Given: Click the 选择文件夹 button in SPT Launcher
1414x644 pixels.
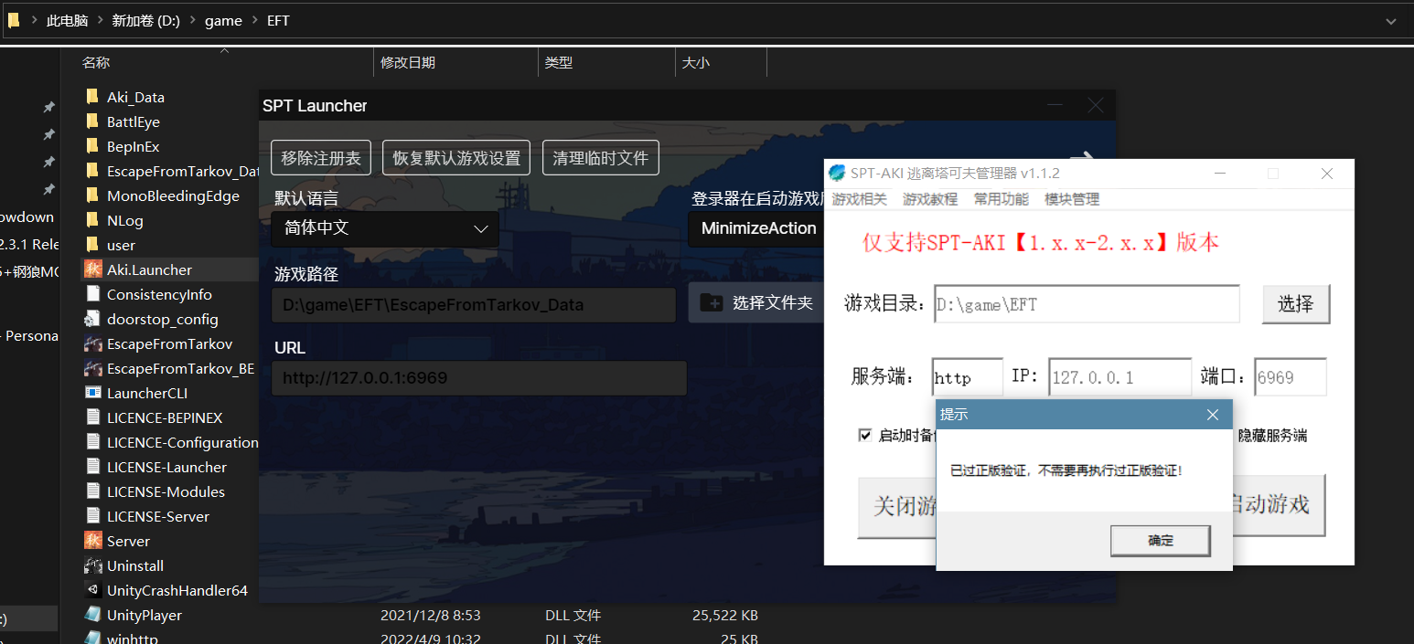Looking at the screenshot, I should (x=756, y=303).
